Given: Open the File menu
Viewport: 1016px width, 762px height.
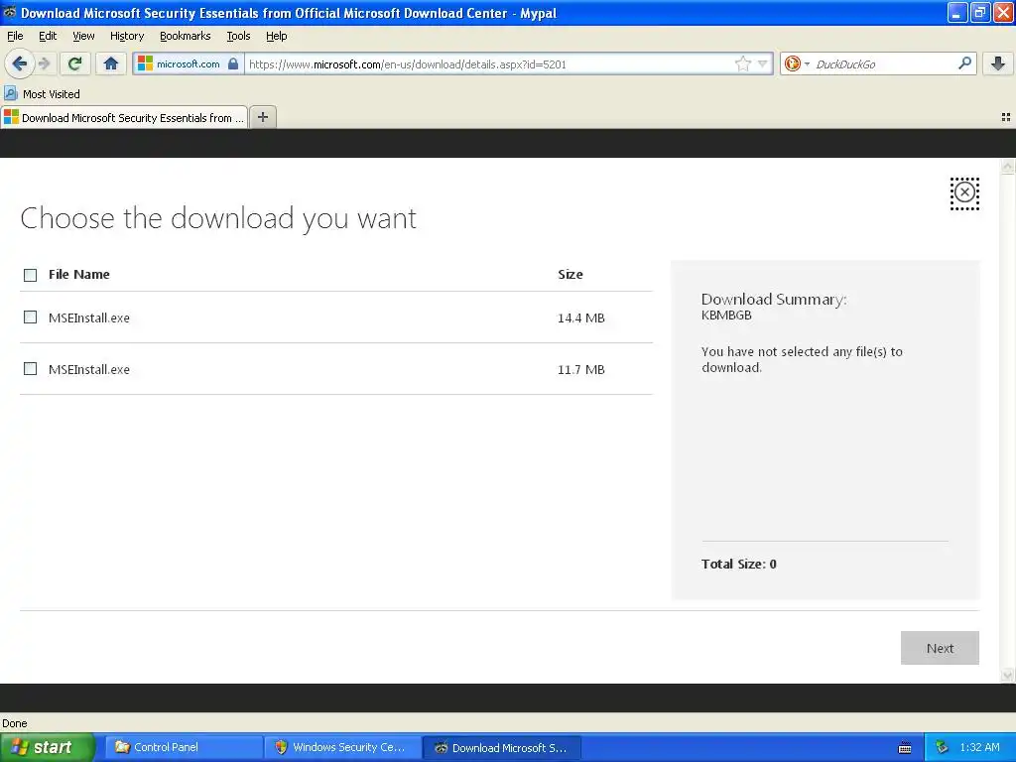Looking at the screenshot, I should [x=15, y=36].
